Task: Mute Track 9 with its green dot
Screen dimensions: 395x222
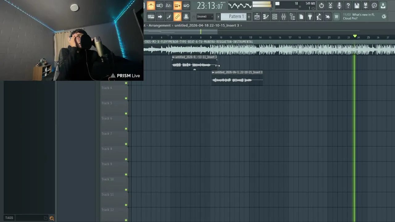Action: pos(126,175)
